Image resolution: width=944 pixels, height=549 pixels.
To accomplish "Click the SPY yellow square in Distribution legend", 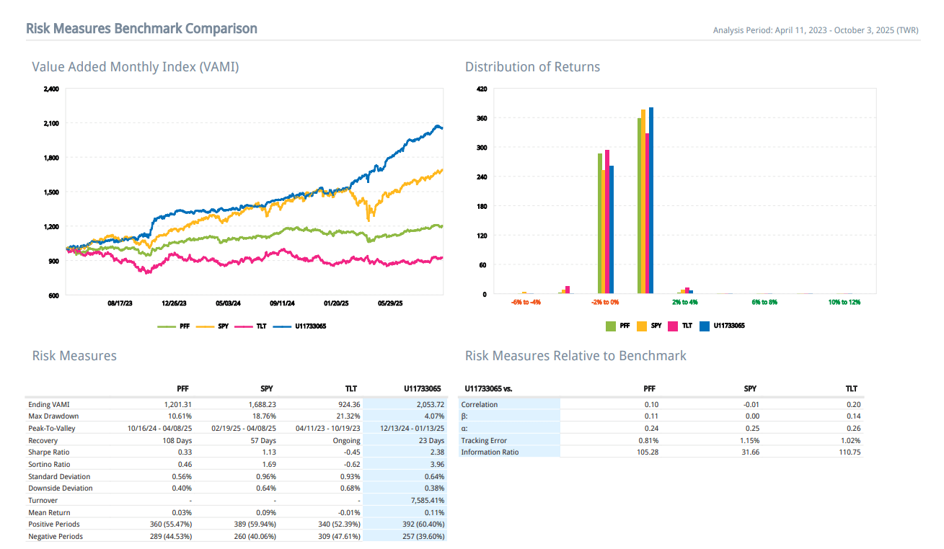I will tap(642, 326).
